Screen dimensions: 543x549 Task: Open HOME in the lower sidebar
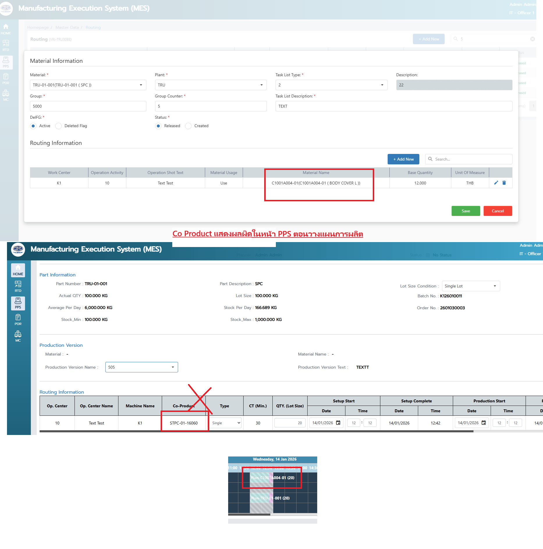click(x=18, y=270)
